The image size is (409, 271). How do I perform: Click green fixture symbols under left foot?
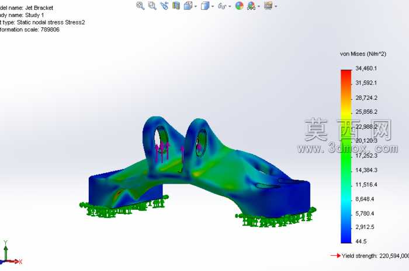(x=124, y=206)
